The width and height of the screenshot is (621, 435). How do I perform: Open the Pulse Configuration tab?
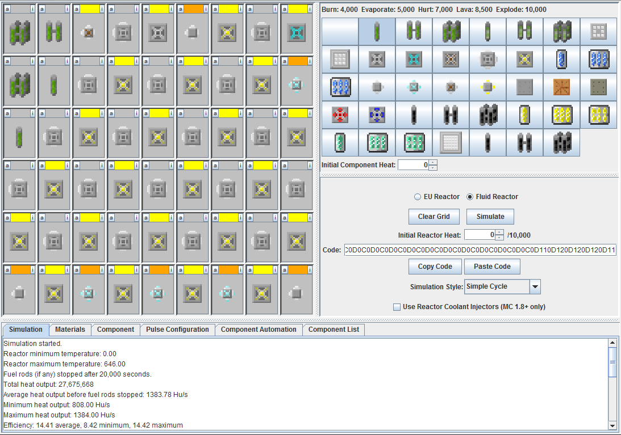(177, 330)
